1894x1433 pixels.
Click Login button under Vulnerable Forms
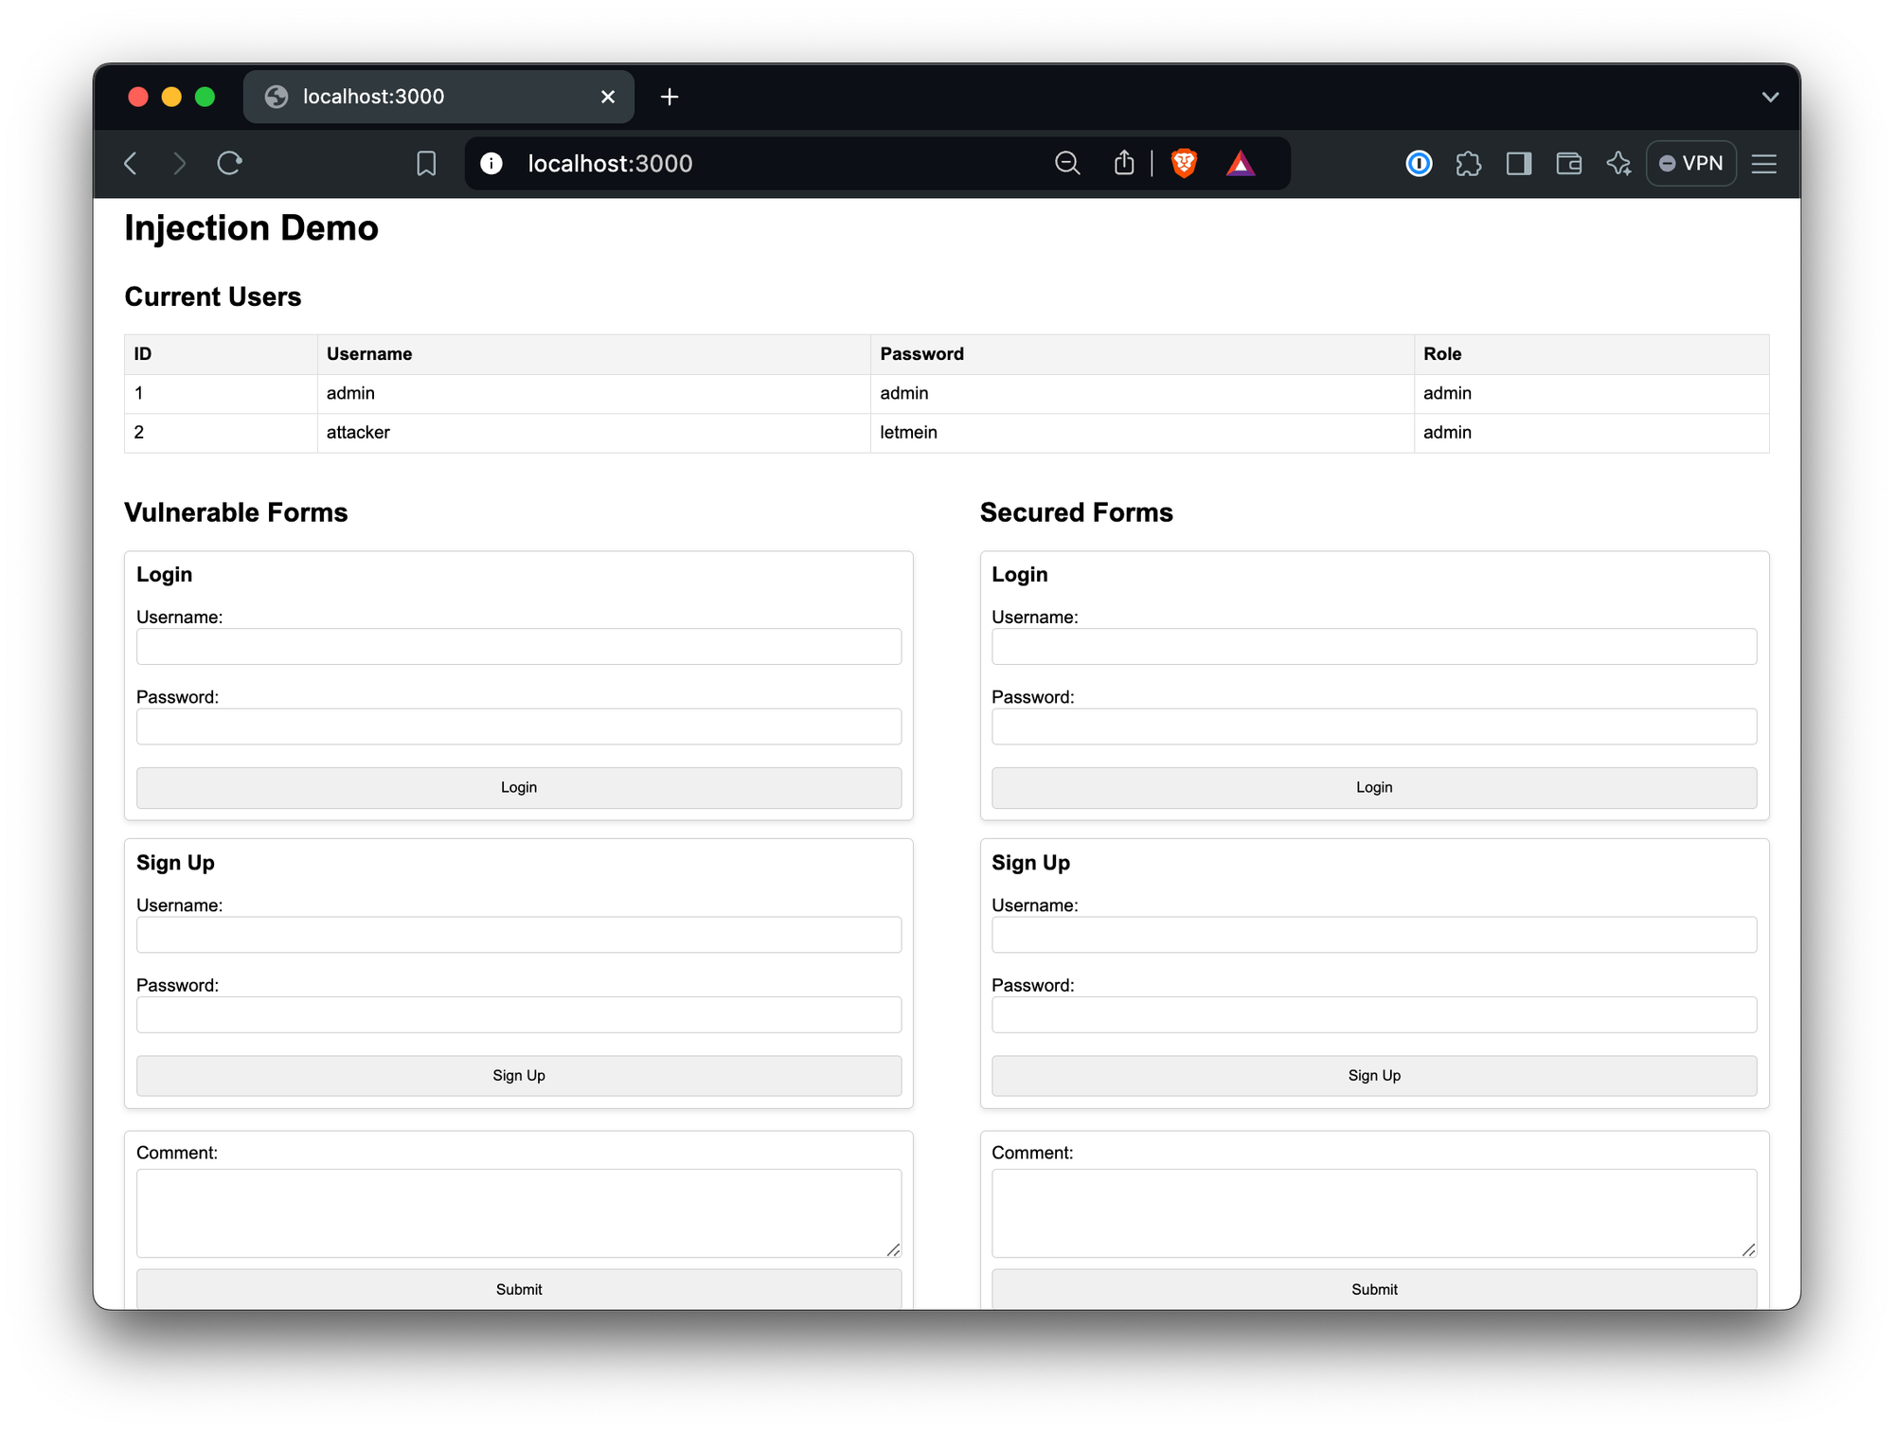[x=518, y=787]
